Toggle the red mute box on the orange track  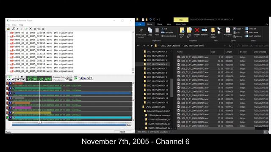click(x=8, y=103)
